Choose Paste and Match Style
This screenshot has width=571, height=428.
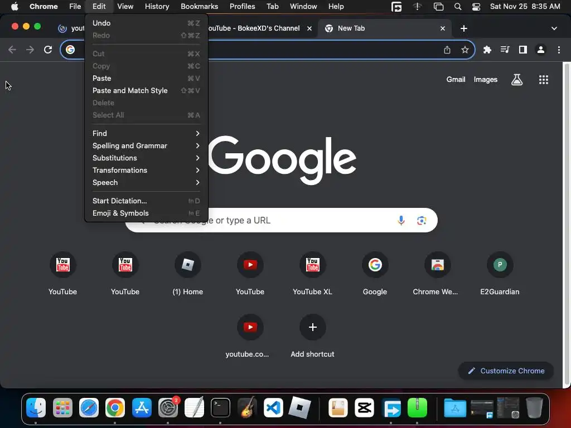pos(147,90)
